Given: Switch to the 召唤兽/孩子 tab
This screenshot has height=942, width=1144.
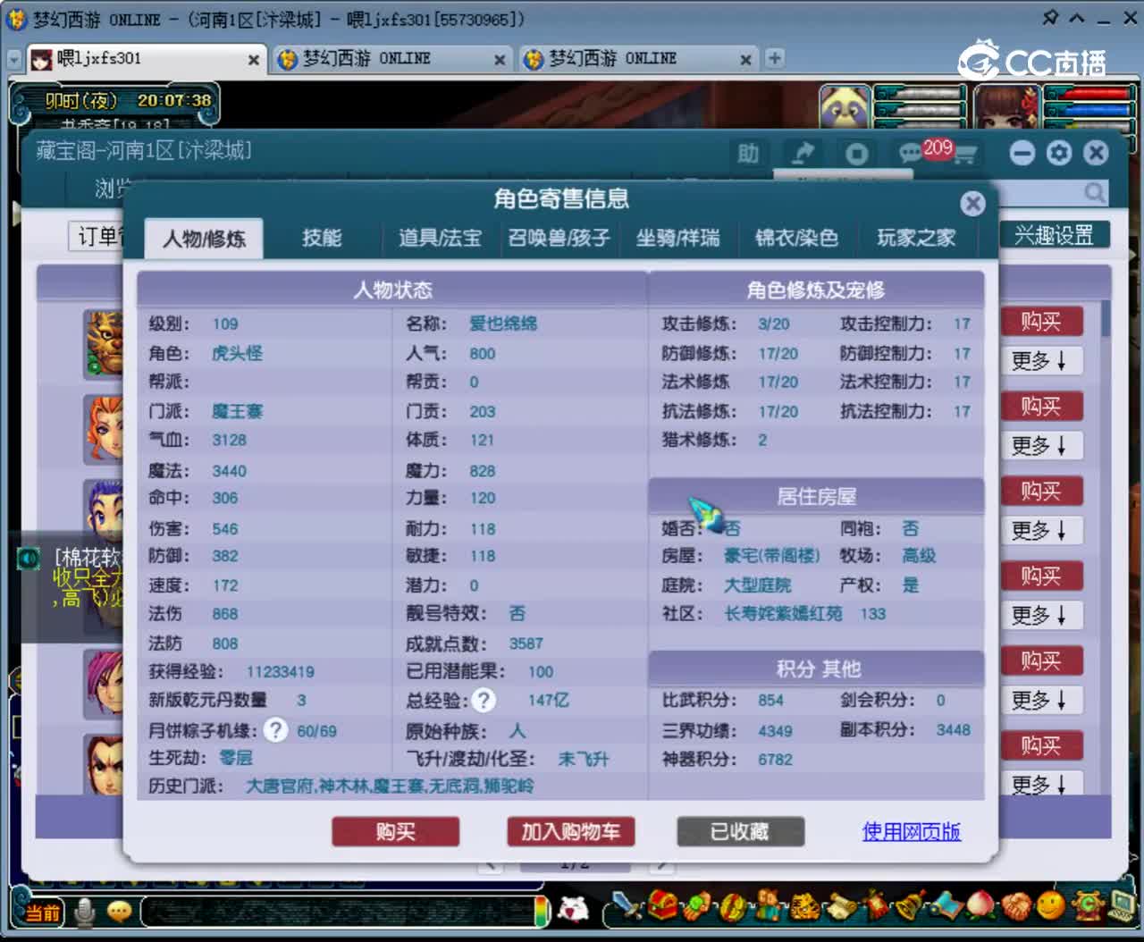Looking at the screenshot, I should pos(559,238).
